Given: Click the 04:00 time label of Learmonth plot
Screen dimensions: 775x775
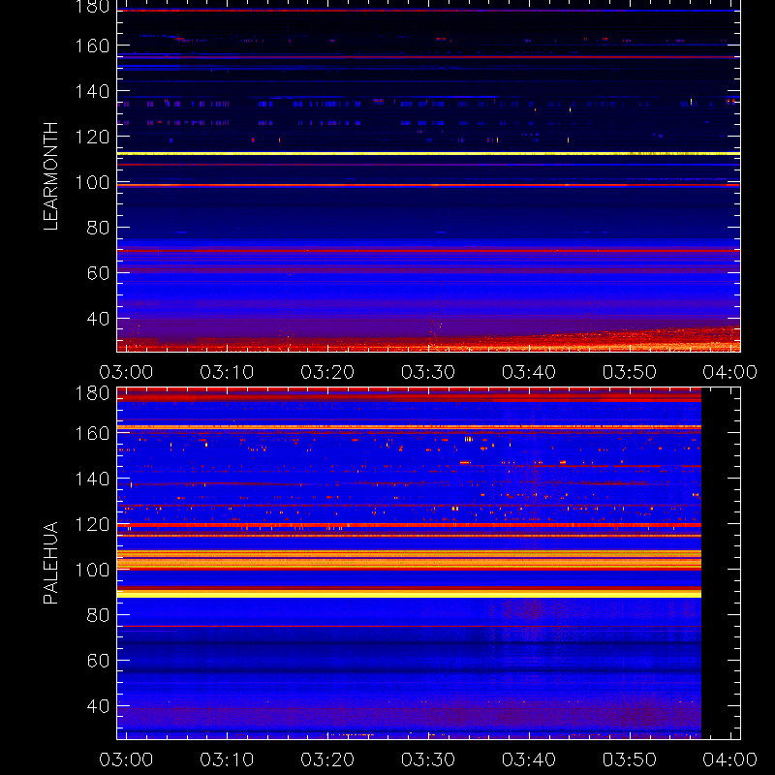Looking at the screenshot, I should point(730,372).
